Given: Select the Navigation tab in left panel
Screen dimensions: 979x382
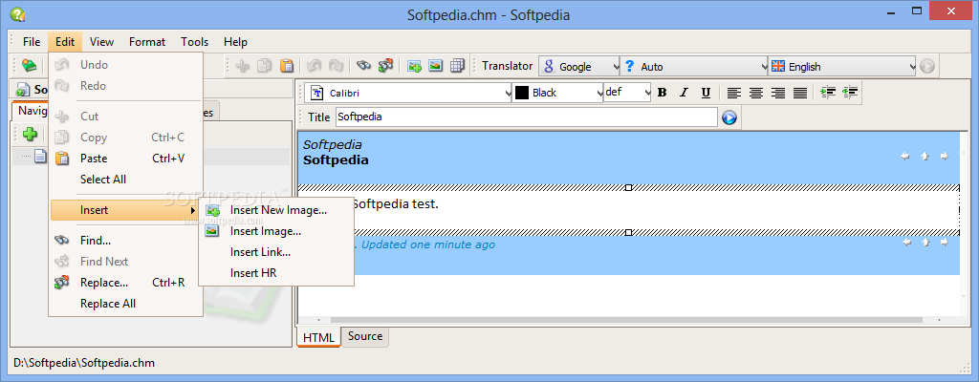Looking at the screenshot, I should click(x=32, y=111).
